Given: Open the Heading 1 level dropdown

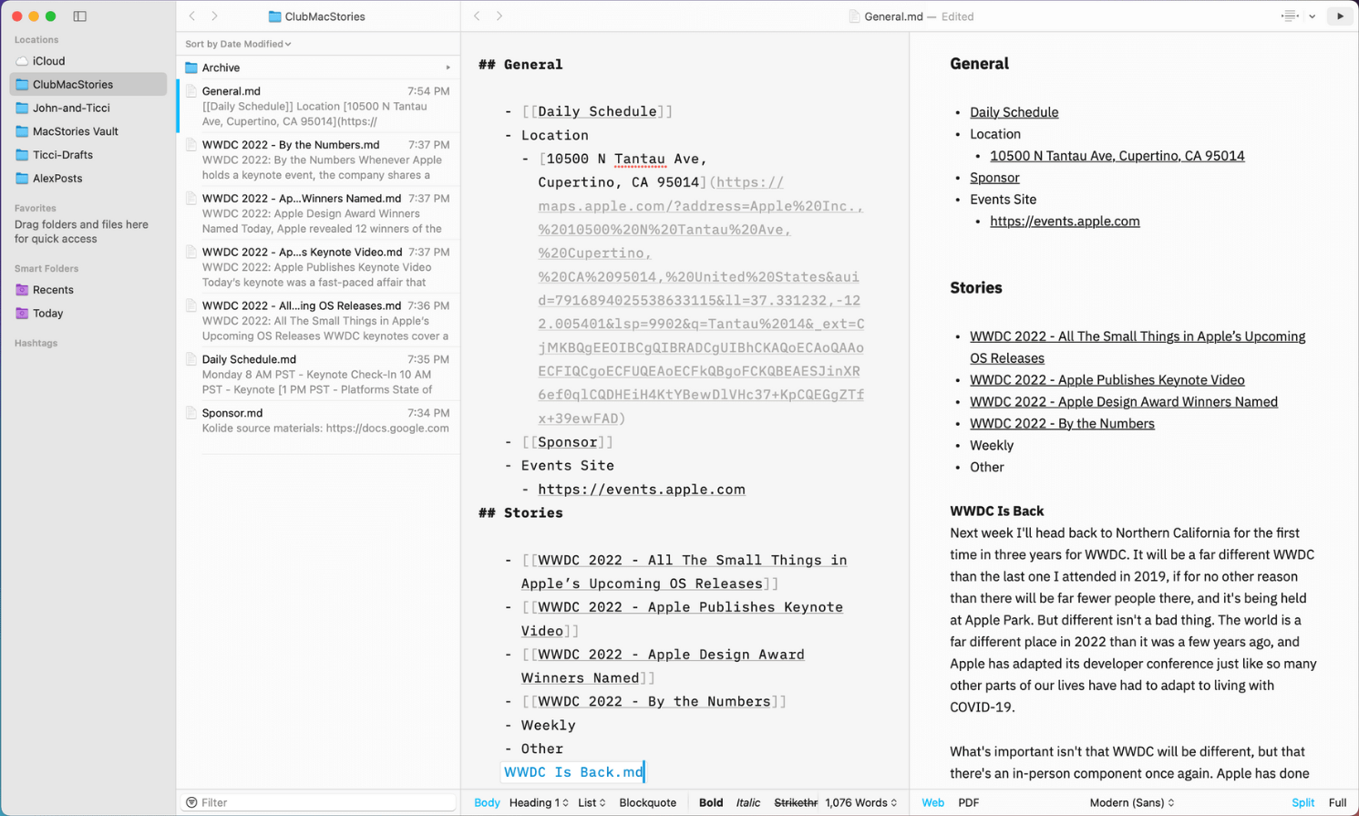Looking at the screenshot, I should coord(539,803).
